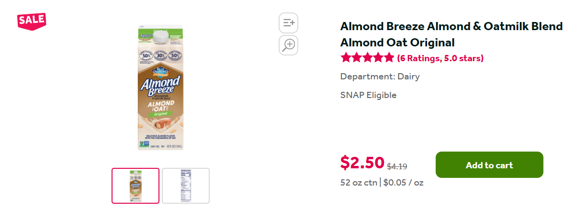Click the crossed-out $4.19 original price
This screenshot has height=219, width=575.
(397, 166)
